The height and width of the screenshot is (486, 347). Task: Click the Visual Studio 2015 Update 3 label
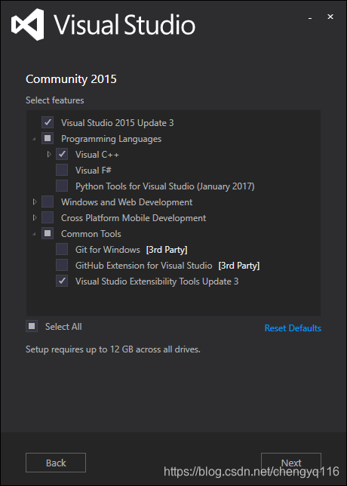[x=117, y=123]
